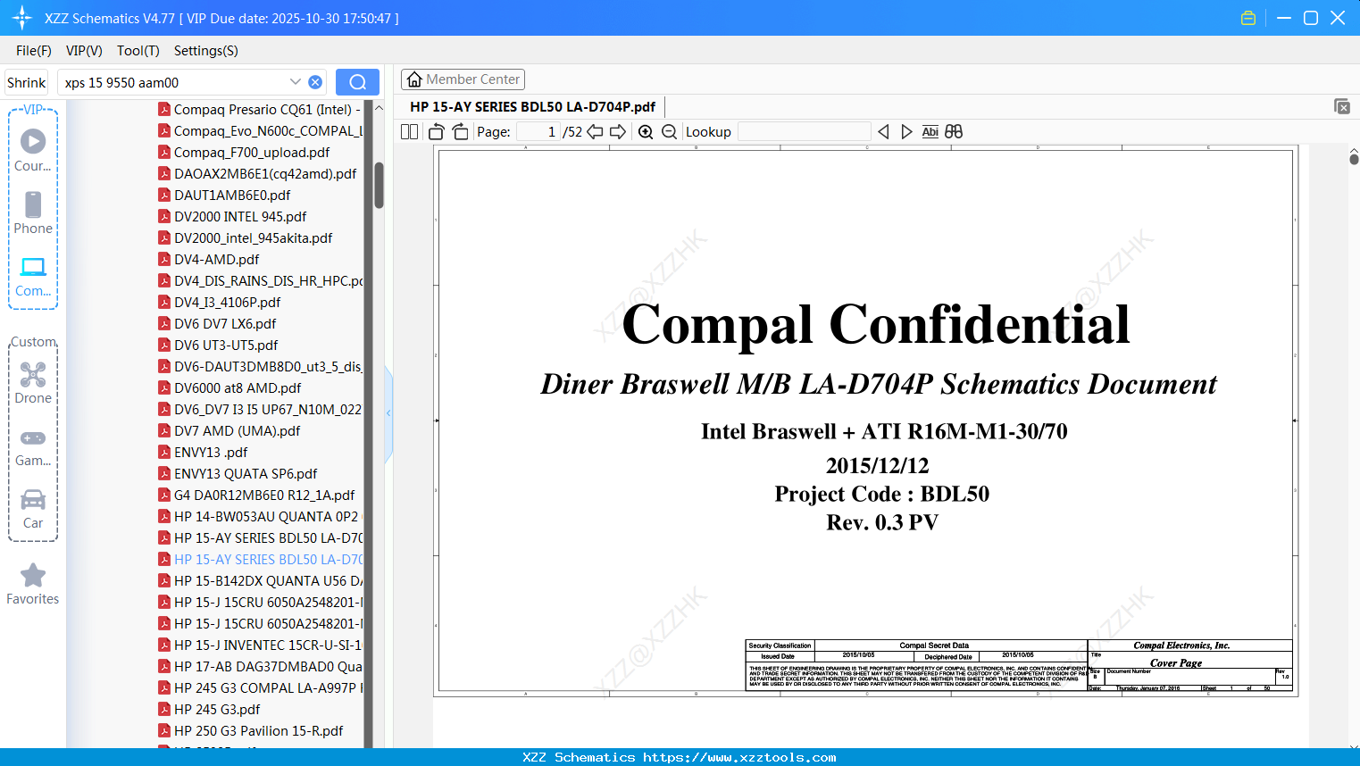Open HP 14-BW053AU QUANTA 0P2 file
The height and width of the screenshot is (766, 1360).
pyautogui.click(x=260, y=516)
